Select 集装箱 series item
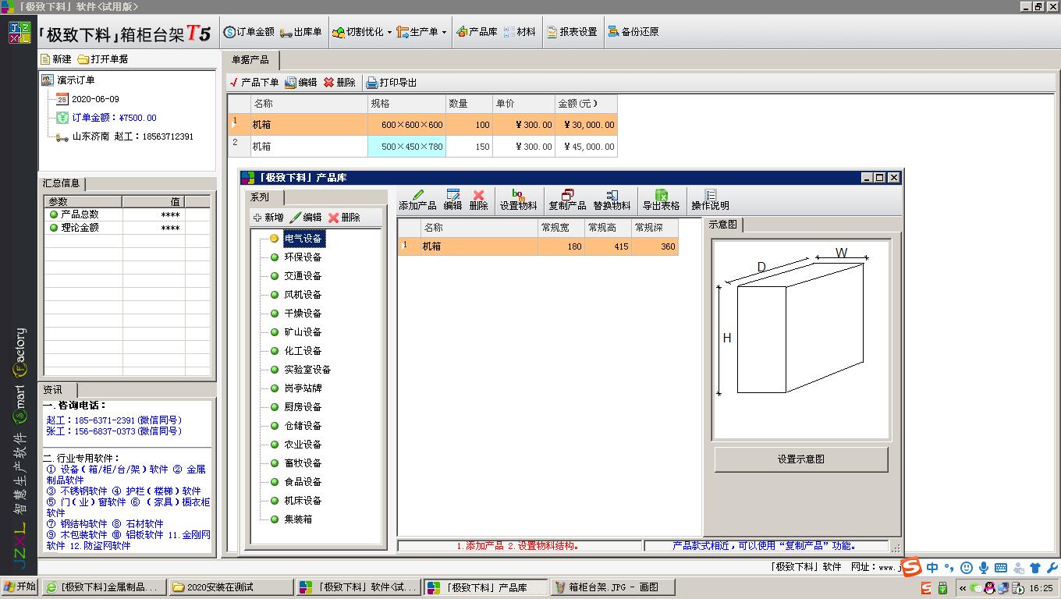The image size is (1061, 599). pyautogui.click(x=298, y=519)
